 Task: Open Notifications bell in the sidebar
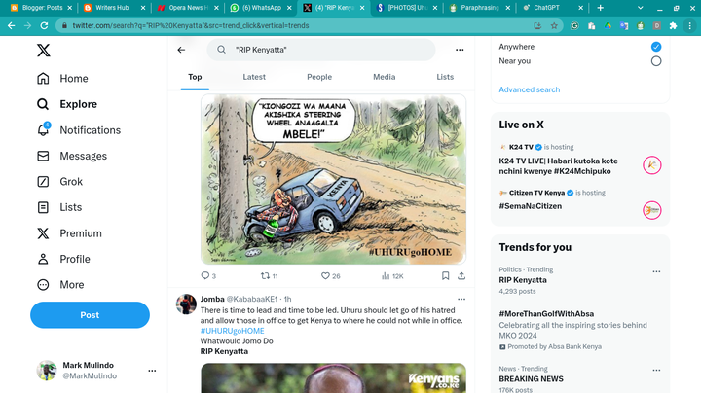click(x=79, y=130)
